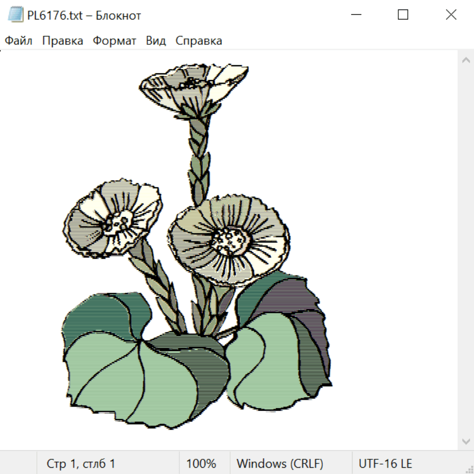Open the Правка menu
This screenshot has width=474, height=474.
click(63, 41)
